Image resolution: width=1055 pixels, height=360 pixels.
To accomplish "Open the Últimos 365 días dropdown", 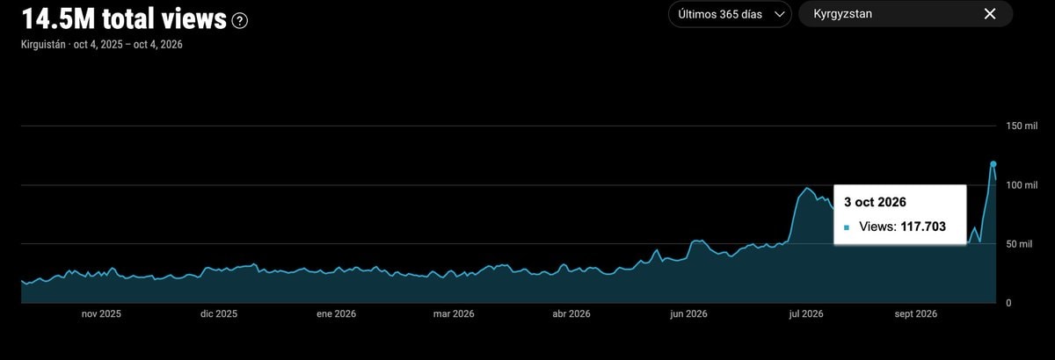I will pyautogui.click(x=730, y=14).
